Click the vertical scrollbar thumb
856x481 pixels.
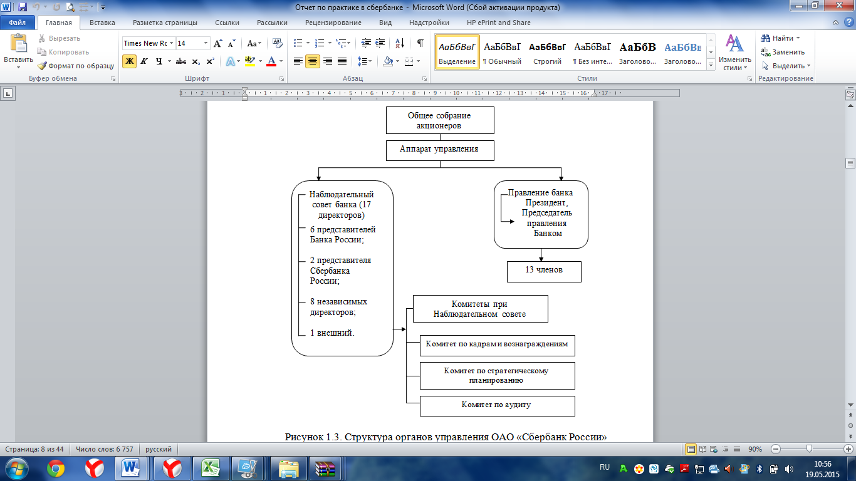click(x=850, y=163)
